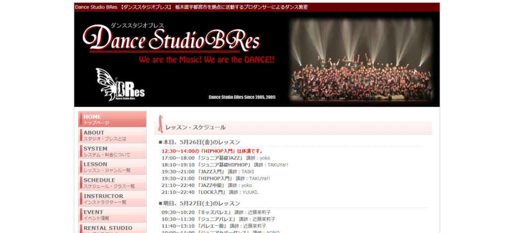Open the EVENT information page
Viewport: 509px width, 233px height.
[112, 215]
